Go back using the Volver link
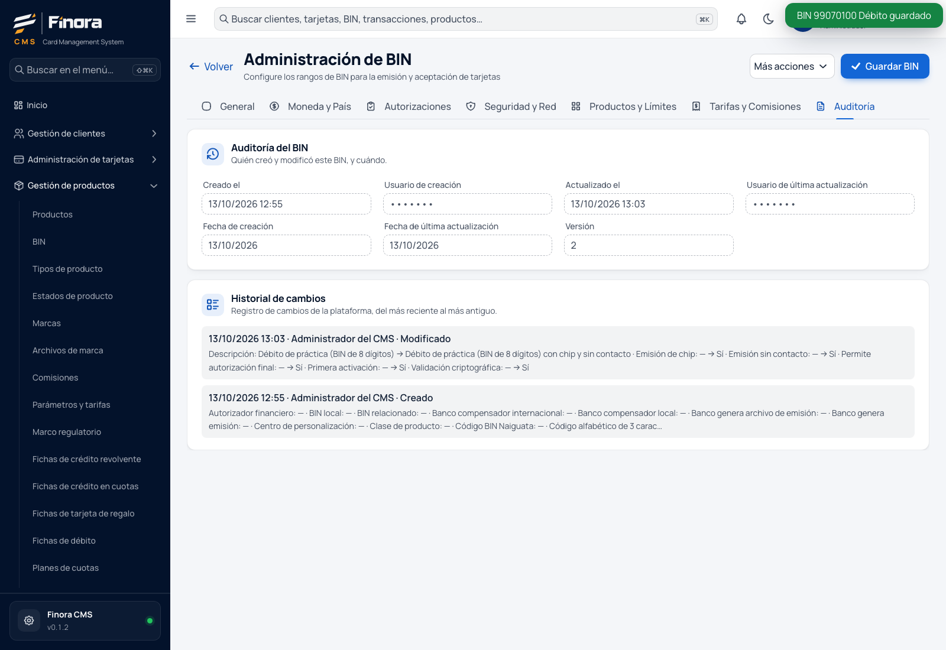946x650 pixels. coord(211,67)
